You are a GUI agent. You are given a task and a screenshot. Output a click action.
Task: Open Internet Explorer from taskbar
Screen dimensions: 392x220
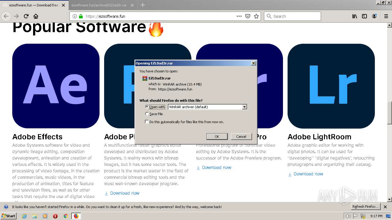tap(24, 216)
